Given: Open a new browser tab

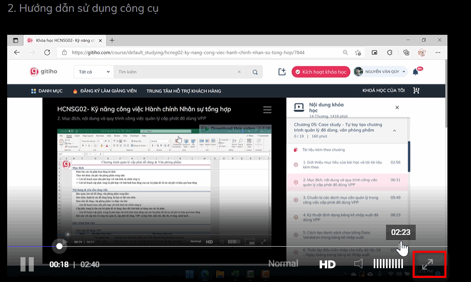Looking at the screenshot, I should (x=112, y=40).
